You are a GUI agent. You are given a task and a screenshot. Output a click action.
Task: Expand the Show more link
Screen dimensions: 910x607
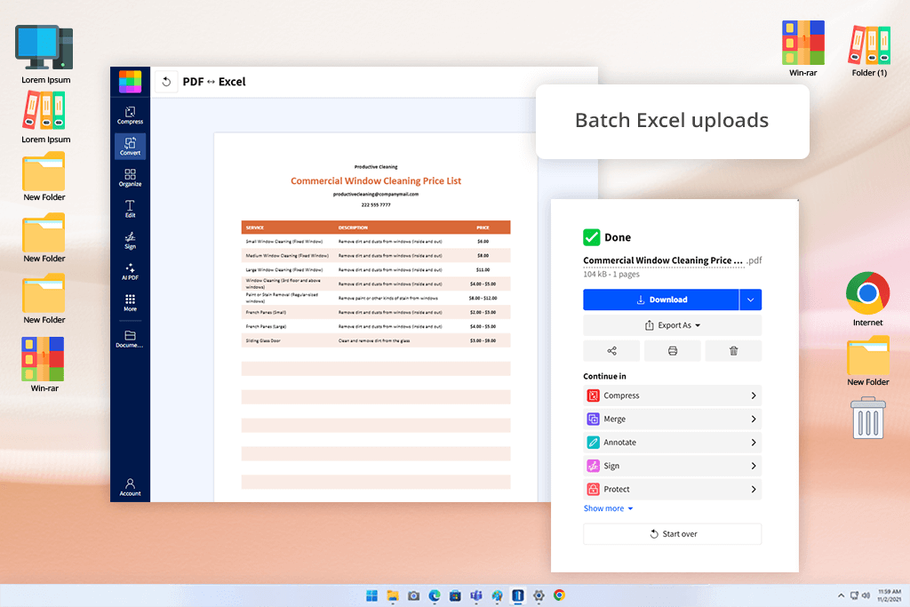608,508
